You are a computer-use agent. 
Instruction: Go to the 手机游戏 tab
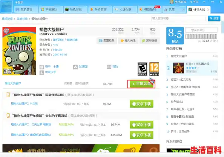(100, 9)
